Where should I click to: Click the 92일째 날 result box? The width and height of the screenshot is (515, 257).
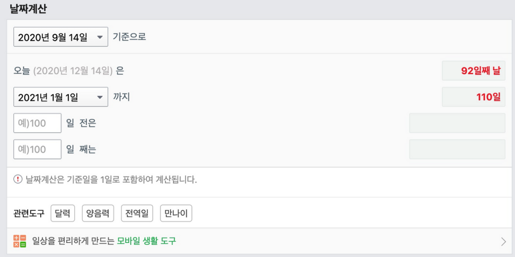[x=474, y=70]
